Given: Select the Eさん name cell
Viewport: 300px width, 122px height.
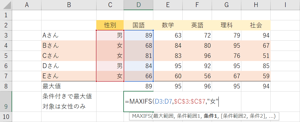Looking at the screenshot, I should point(69,76).
